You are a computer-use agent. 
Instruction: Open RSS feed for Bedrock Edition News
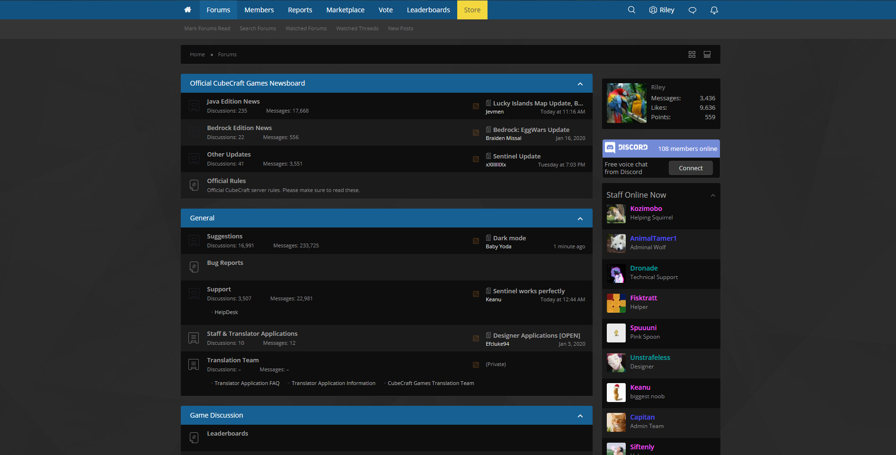476,132
